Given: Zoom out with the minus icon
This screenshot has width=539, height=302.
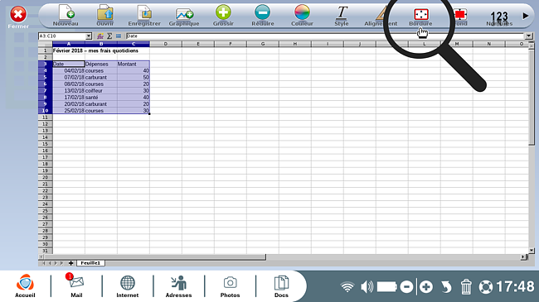Looking at the screenshot, I should 406,286.
